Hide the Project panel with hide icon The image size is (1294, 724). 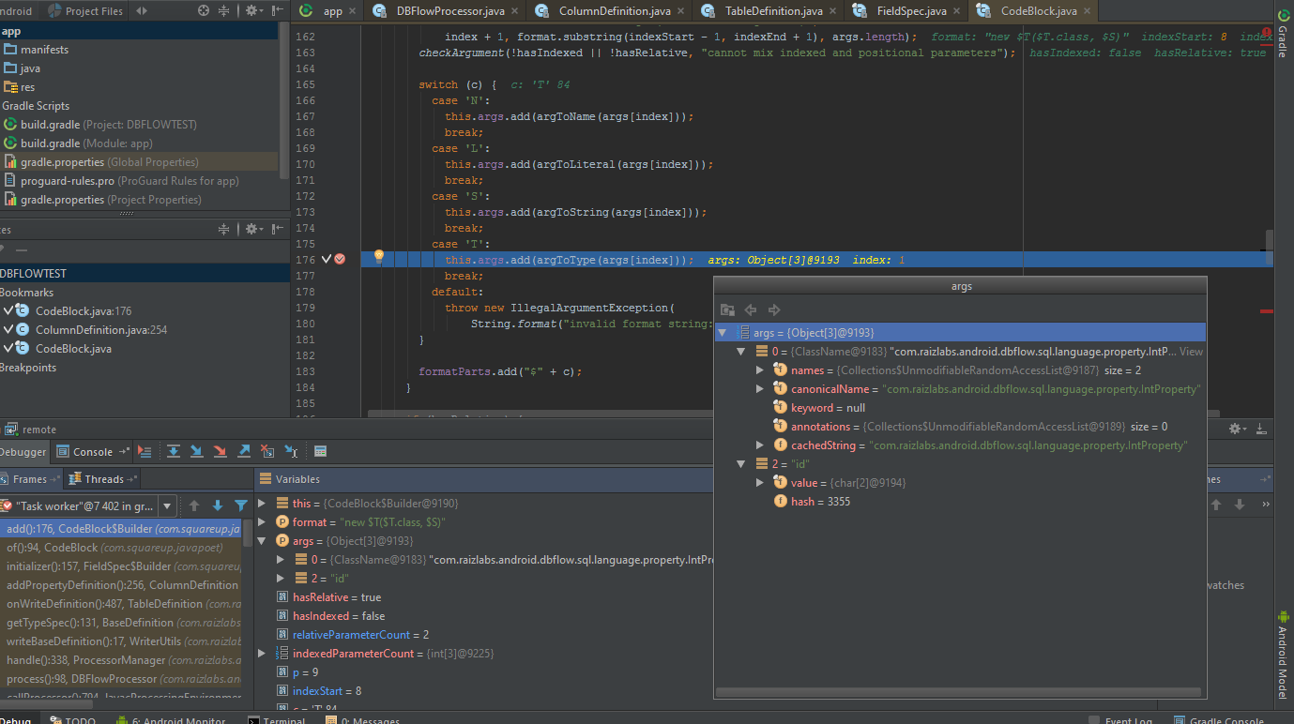[278, 11]
